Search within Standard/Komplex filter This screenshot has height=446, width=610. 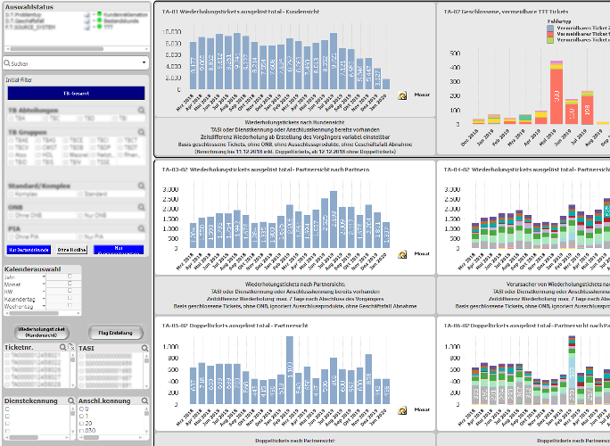(x=141, y=185)
